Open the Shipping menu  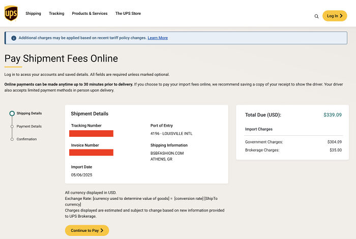click(x=33, y=14)
